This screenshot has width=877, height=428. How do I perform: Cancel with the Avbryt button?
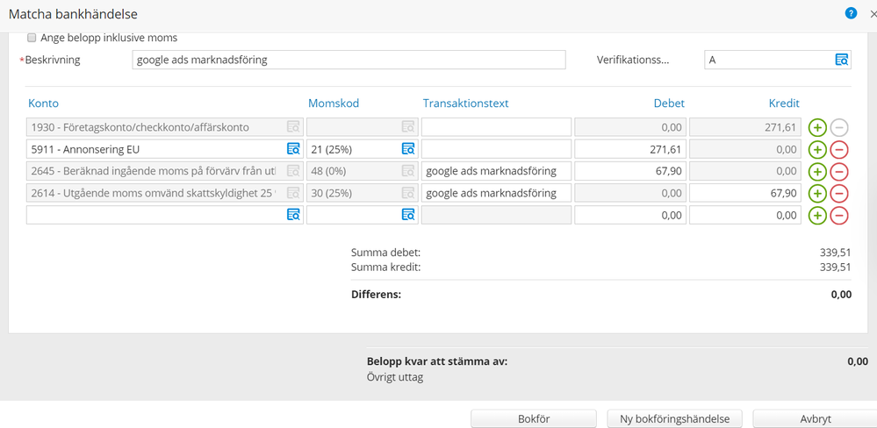[x=814, y=418]
